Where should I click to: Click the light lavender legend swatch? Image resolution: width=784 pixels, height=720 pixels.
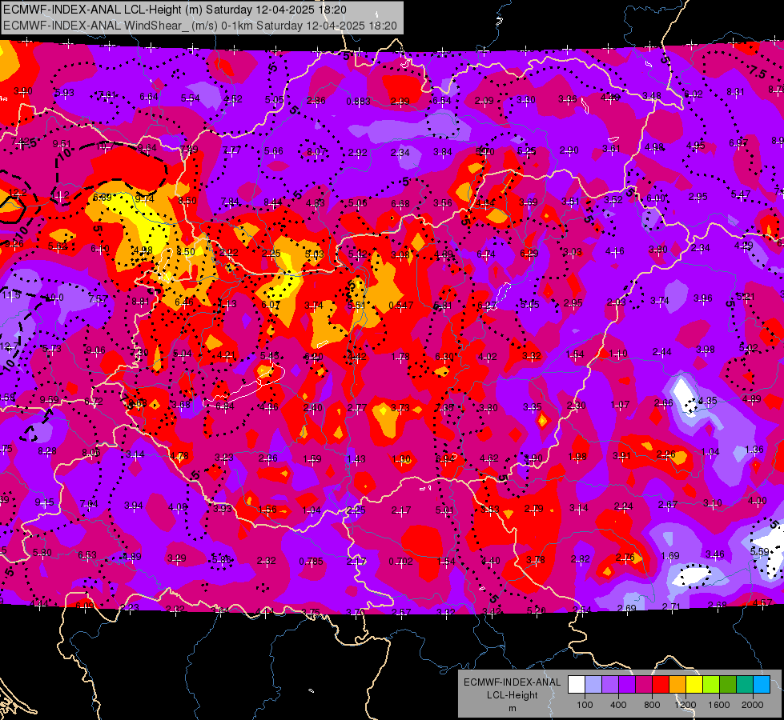(x=593, y=685)
